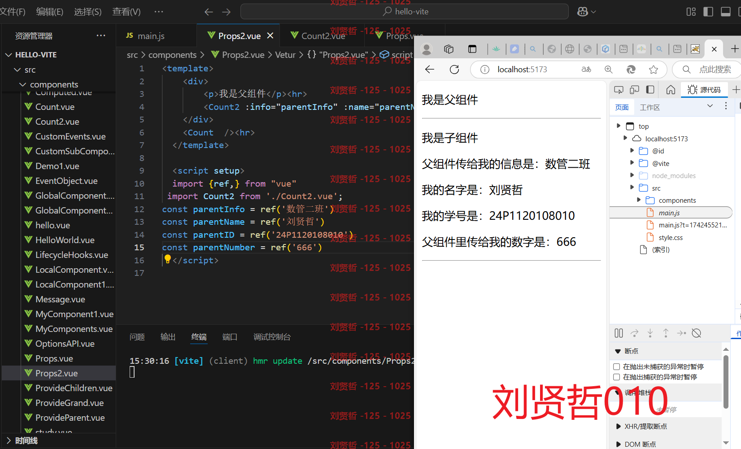Expand XHR/提取断点 section

coord(619,426)
